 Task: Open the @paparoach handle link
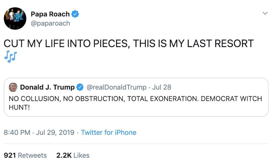pyautogui.click(x=50, y=23)
